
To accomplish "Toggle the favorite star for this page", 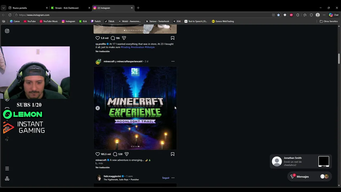I will tap(278, 15).
